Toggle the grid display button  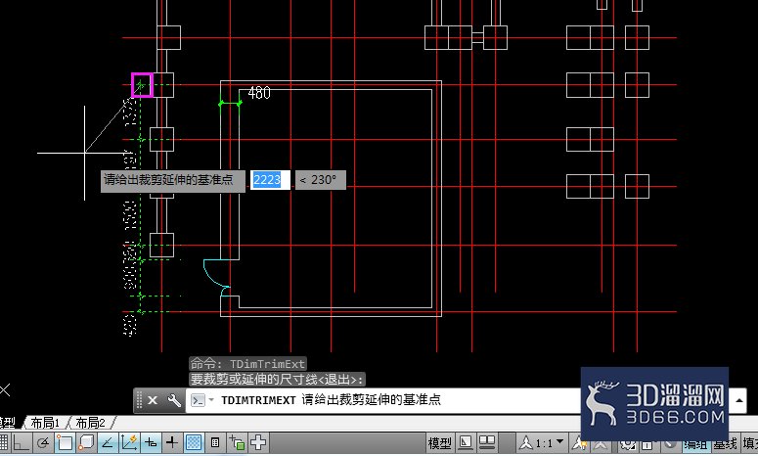[x=3, y=442]
